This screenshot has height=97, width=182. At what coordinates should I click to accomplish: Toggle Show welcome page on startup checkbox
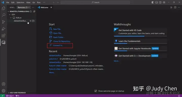96,91
